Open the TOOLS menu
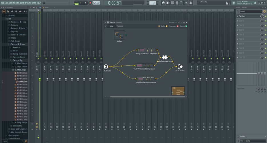The height and width of the screenshot is (143, 267). (x=34, y=3)
